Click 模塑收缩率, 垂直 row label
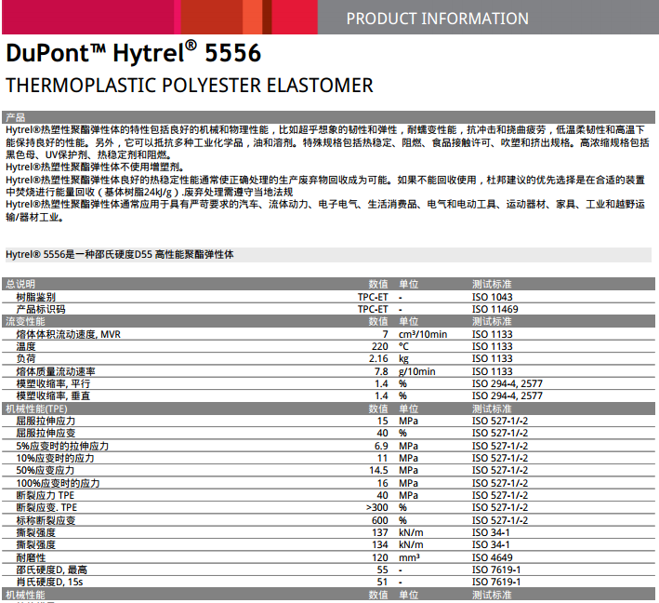This screenshot has width=659, height=603. pos(53,396)
